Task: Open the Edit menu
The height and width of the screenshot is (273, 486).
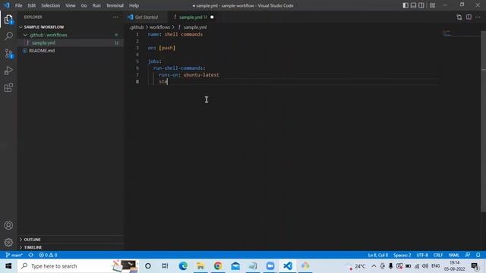Action: [31, 5]
